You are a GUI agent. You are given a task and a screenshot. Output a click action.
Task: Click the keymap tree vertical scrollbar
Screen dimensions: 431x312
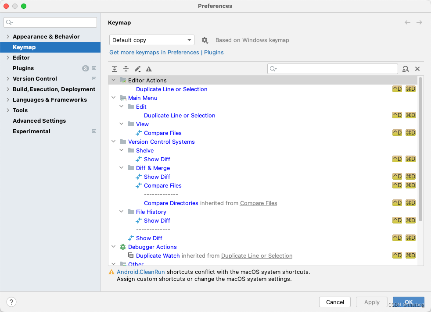coord(420,149)
